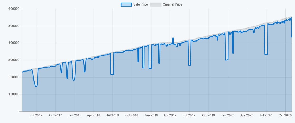
Task: Click the Apr 2019 x-axis label
Action: pos(170,115)
